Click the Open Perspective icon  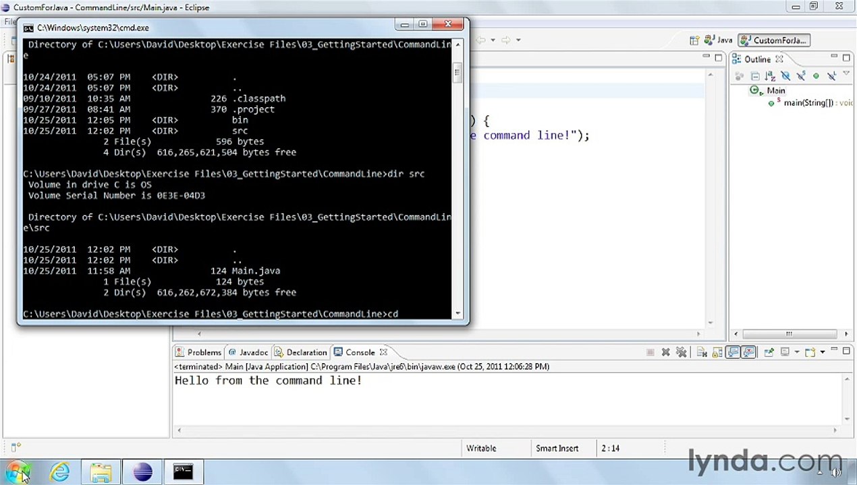click(x=694, y=40)
